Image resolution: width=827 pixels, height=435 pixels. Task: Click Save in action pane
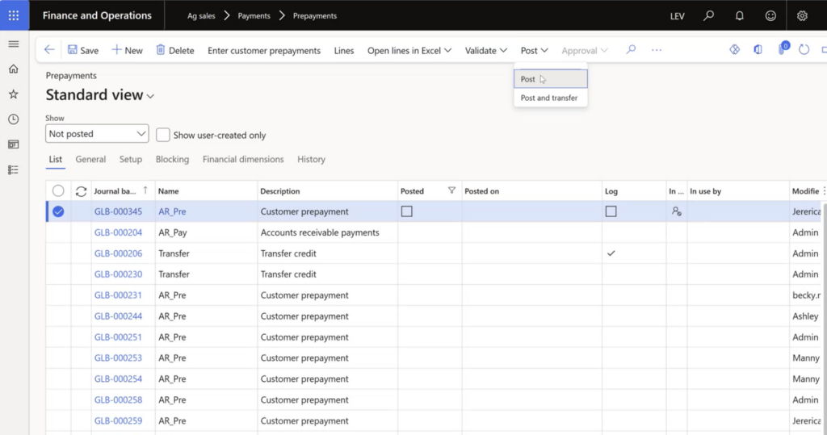coord(83,51)
